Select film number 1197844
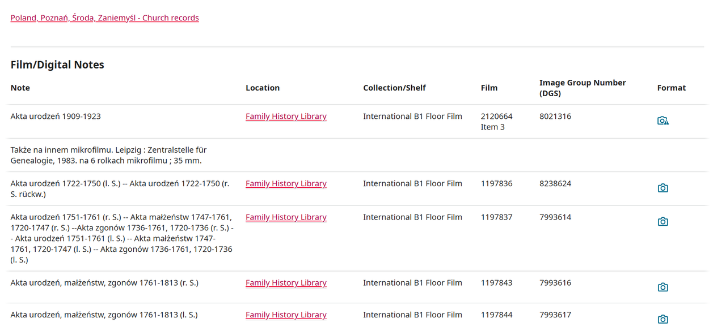The height and width of the screenshot is (331, 726). (x=496, y=315)
